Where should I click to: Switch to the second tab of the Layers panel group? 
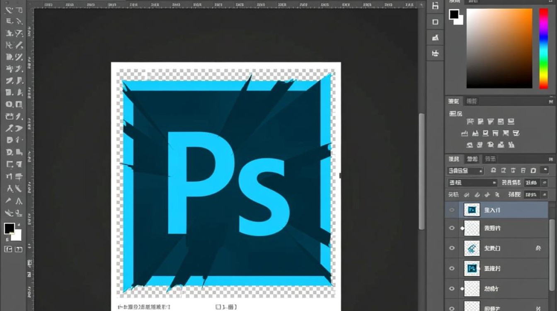click(472, 159)
